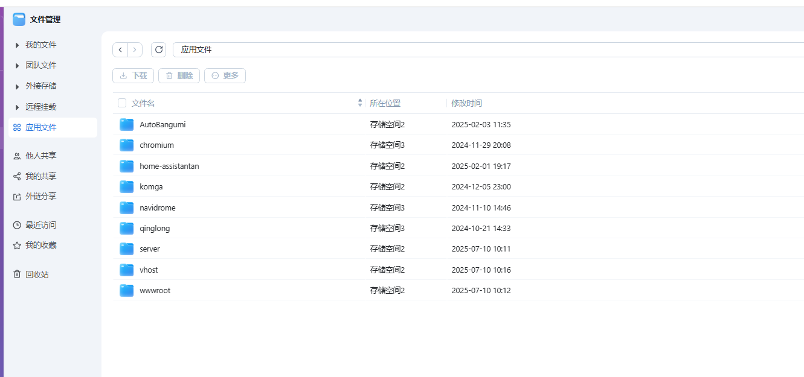Open the 更多 more-actions menu
This screenshot has width=804, height=377.
coord(225,75)
